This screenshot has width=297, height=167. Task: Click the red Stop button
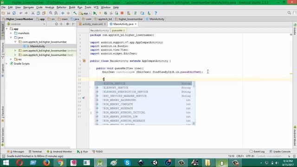[122, 13]
